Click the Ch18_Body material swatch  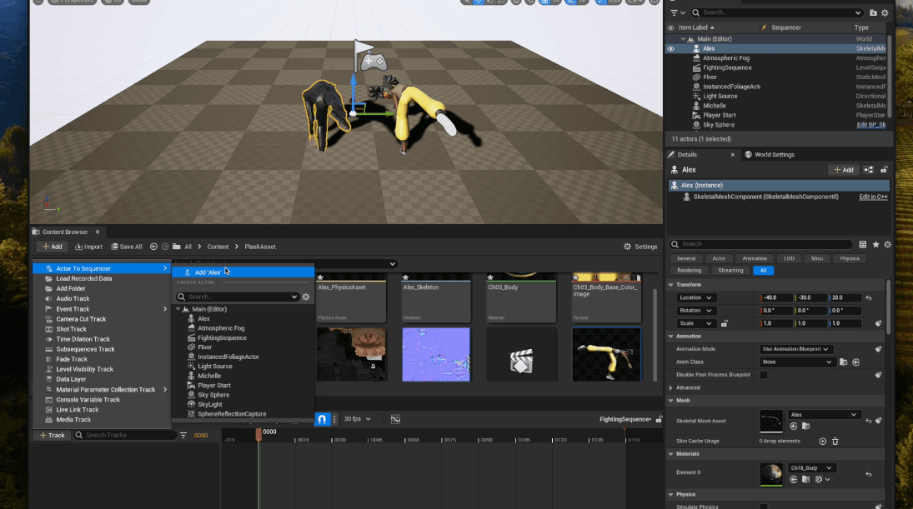pyautogui.click(x=771, y=472)
